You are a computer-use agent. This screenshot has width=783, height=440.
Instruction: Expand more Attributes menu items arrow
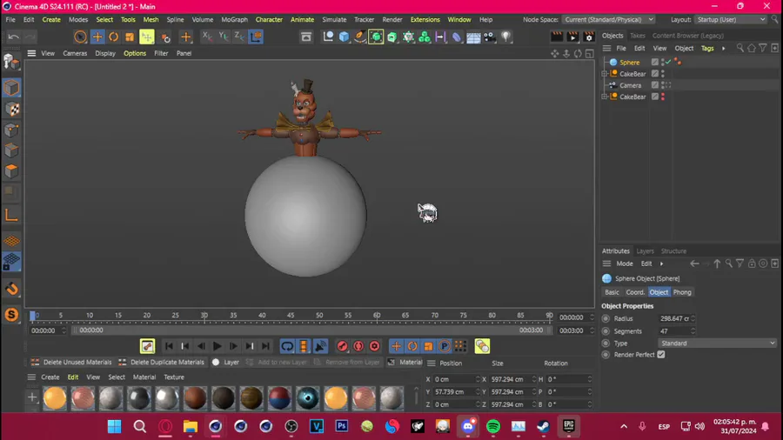pos(662,263)
